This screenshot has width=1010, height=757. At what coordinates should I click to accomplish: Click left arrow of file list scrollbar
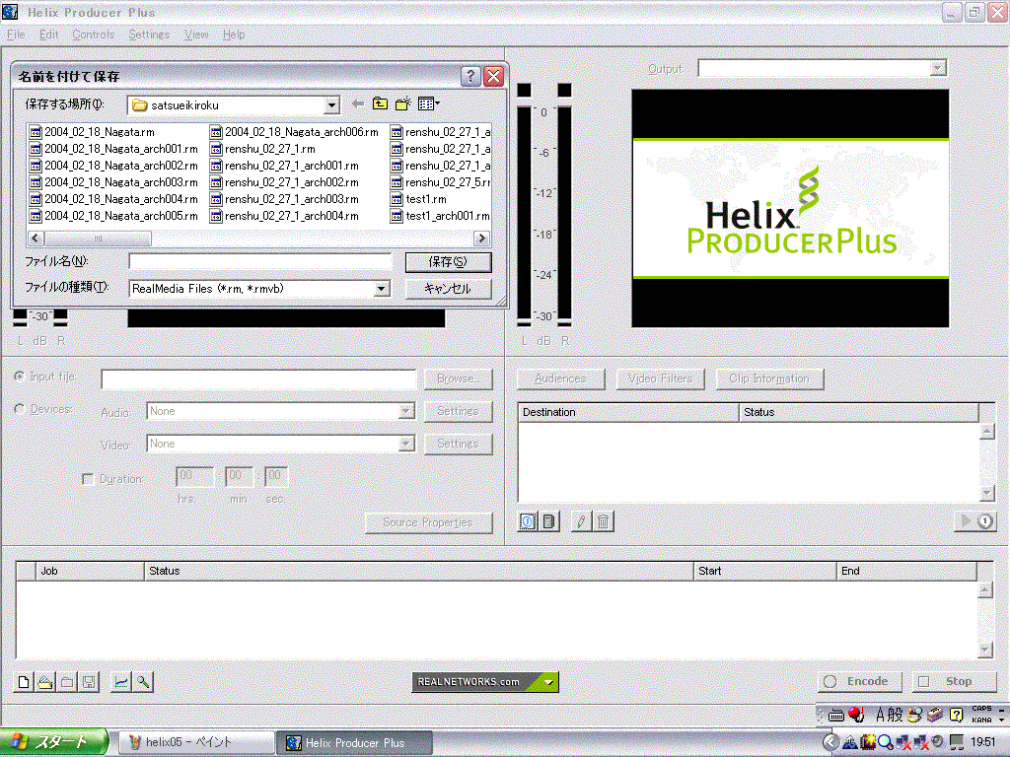(36, 239)
